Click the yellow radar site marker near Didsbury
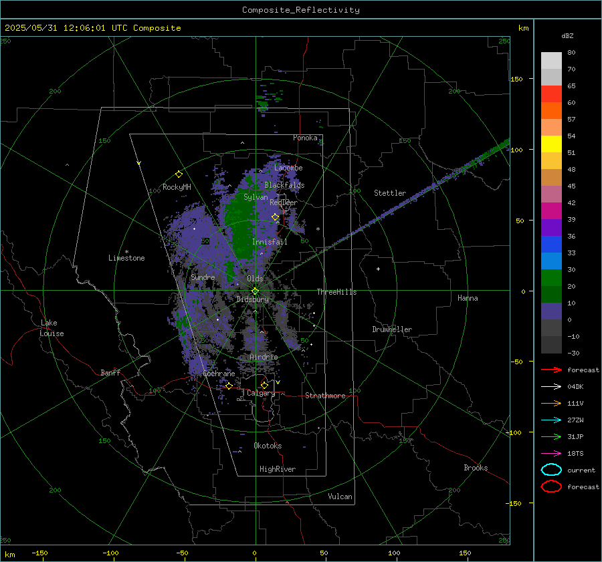The image size is (602, 562). [x=255, y=291]
